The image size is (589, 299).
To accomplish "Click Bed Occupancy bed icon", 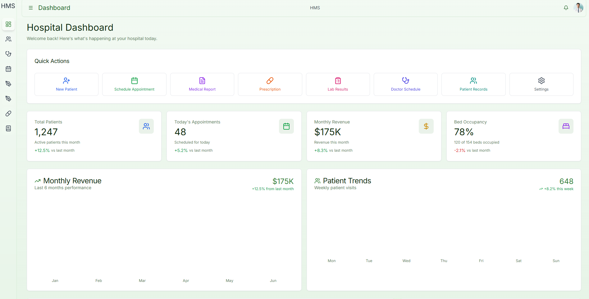I will (566, 126).
